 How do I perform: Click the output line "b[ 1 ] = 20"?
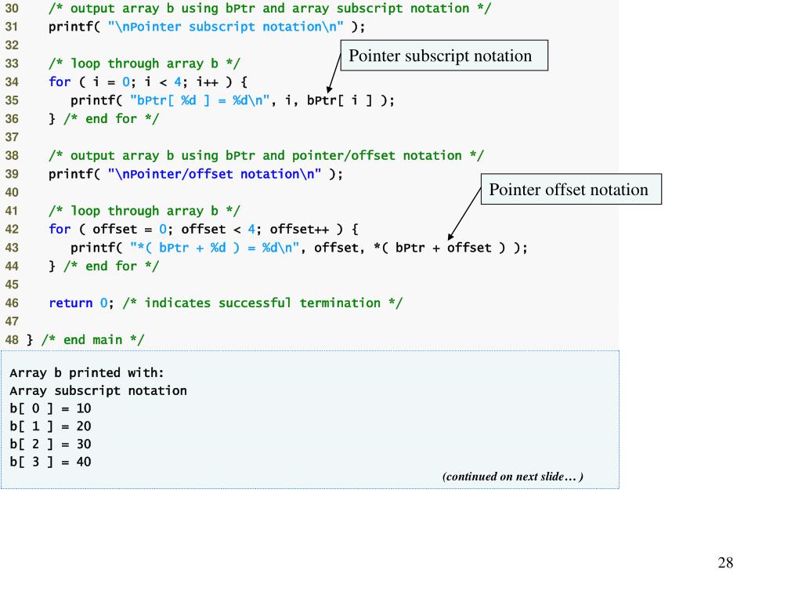[x=50, y=426]
